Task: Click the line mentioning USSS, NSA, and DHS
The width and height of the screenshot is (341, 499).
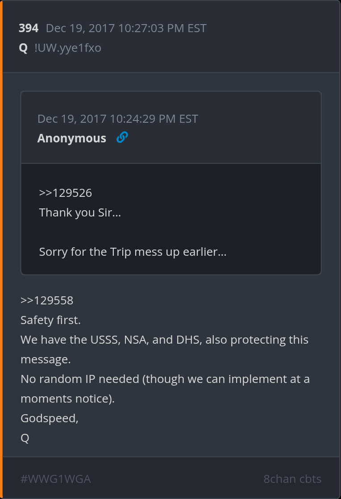Action: coord(164,340)
